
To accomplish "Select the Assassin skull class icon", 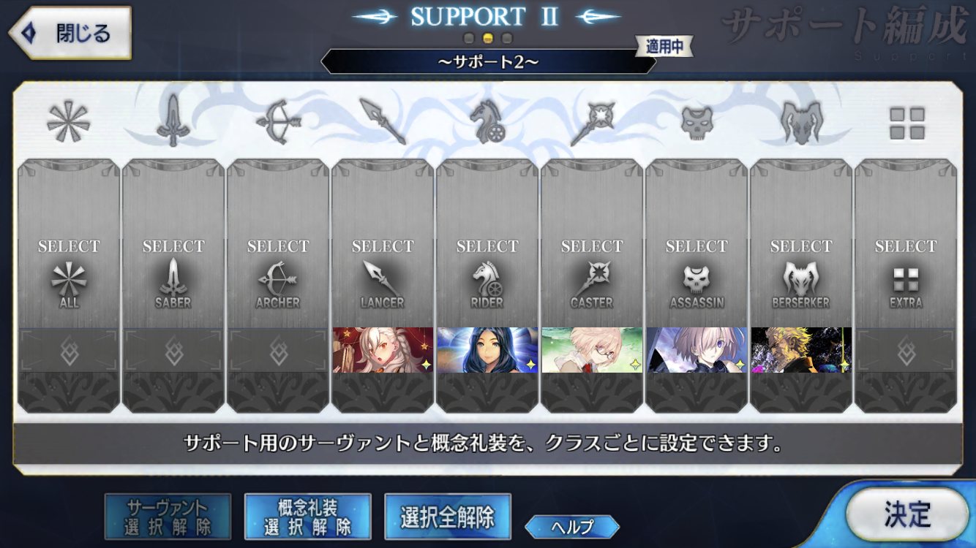I will (697, 122).
